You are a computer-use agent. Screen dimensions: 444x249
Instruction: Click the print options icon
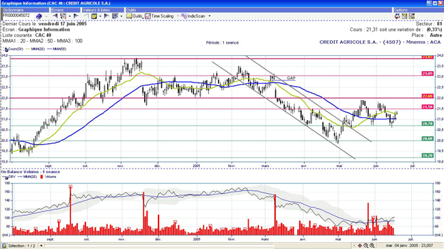pyautogui.click(x=398, y=16)
